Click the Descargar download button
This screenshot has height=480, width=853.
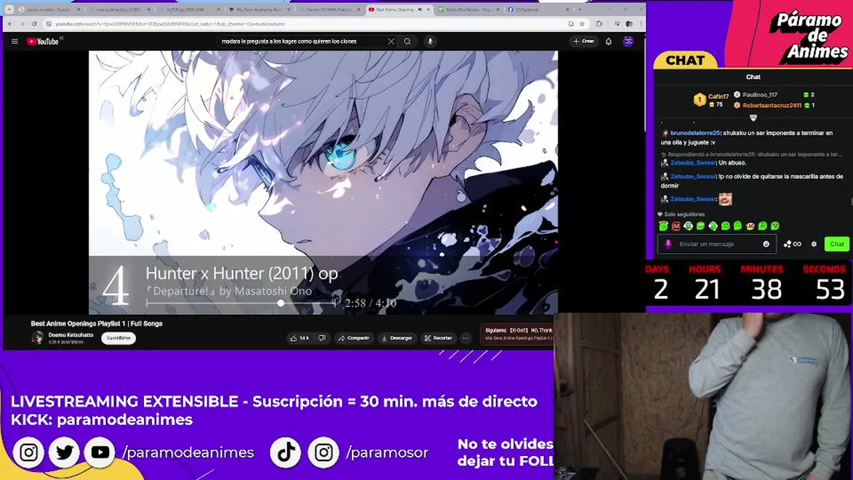pyautogui.click(x=397, y=338)
